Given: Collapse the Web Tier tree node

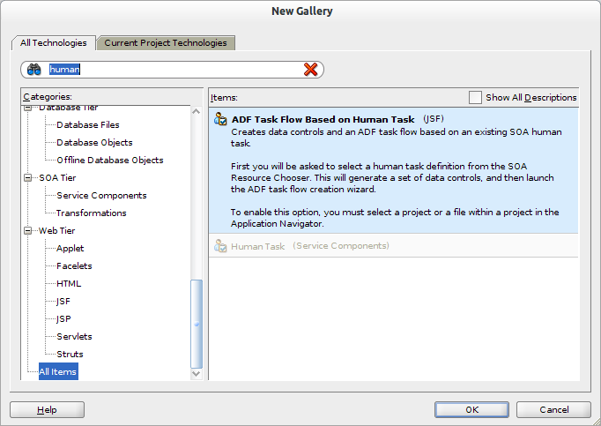Looking at the screenshot, I should click(x=28, y=231).
